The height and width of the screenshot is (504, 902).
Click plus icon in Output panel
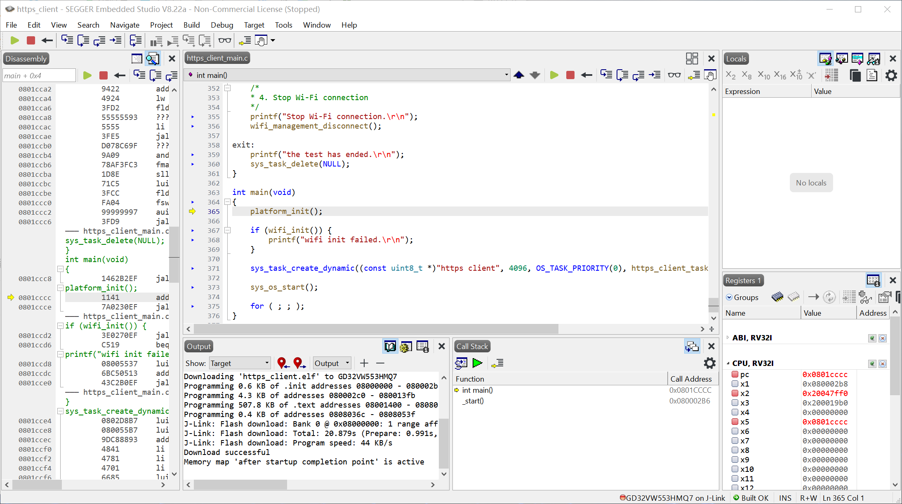(364, 363)
